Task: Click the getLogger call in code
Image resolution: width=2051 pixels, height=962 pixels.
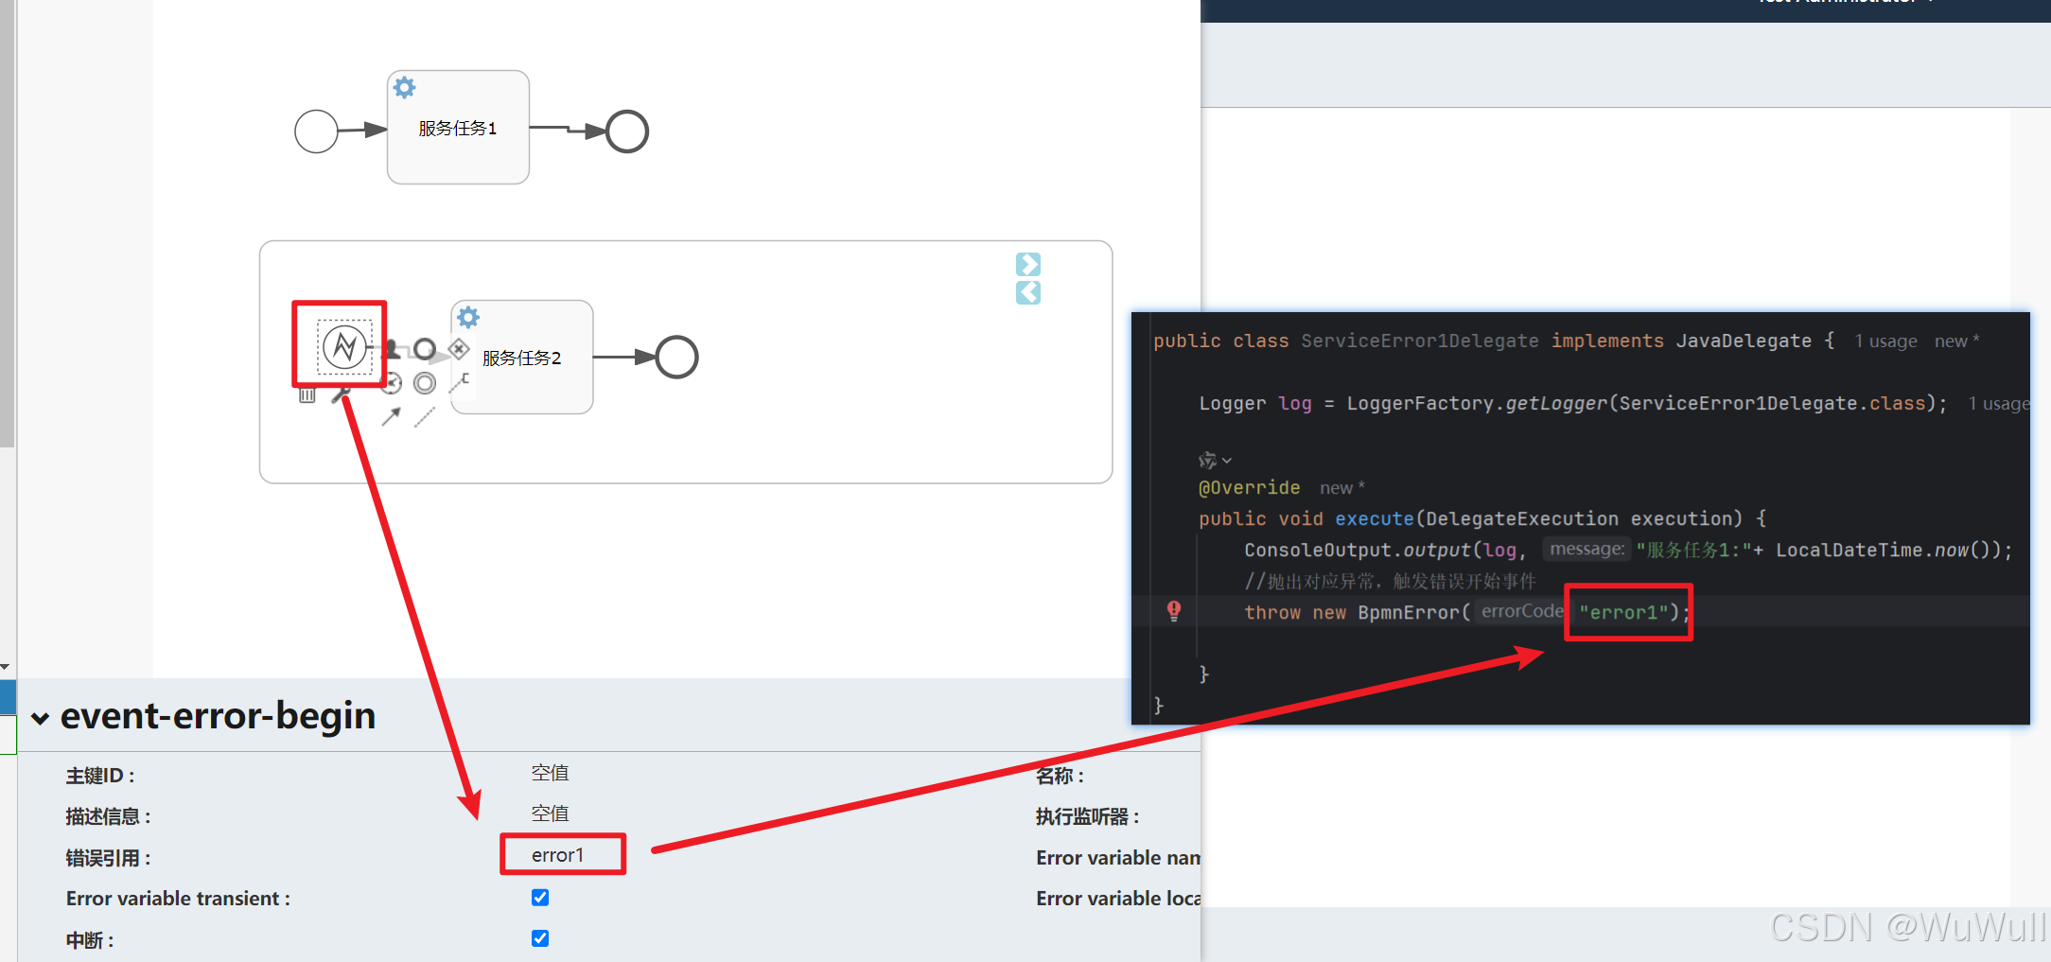Action: (1556, 403)
